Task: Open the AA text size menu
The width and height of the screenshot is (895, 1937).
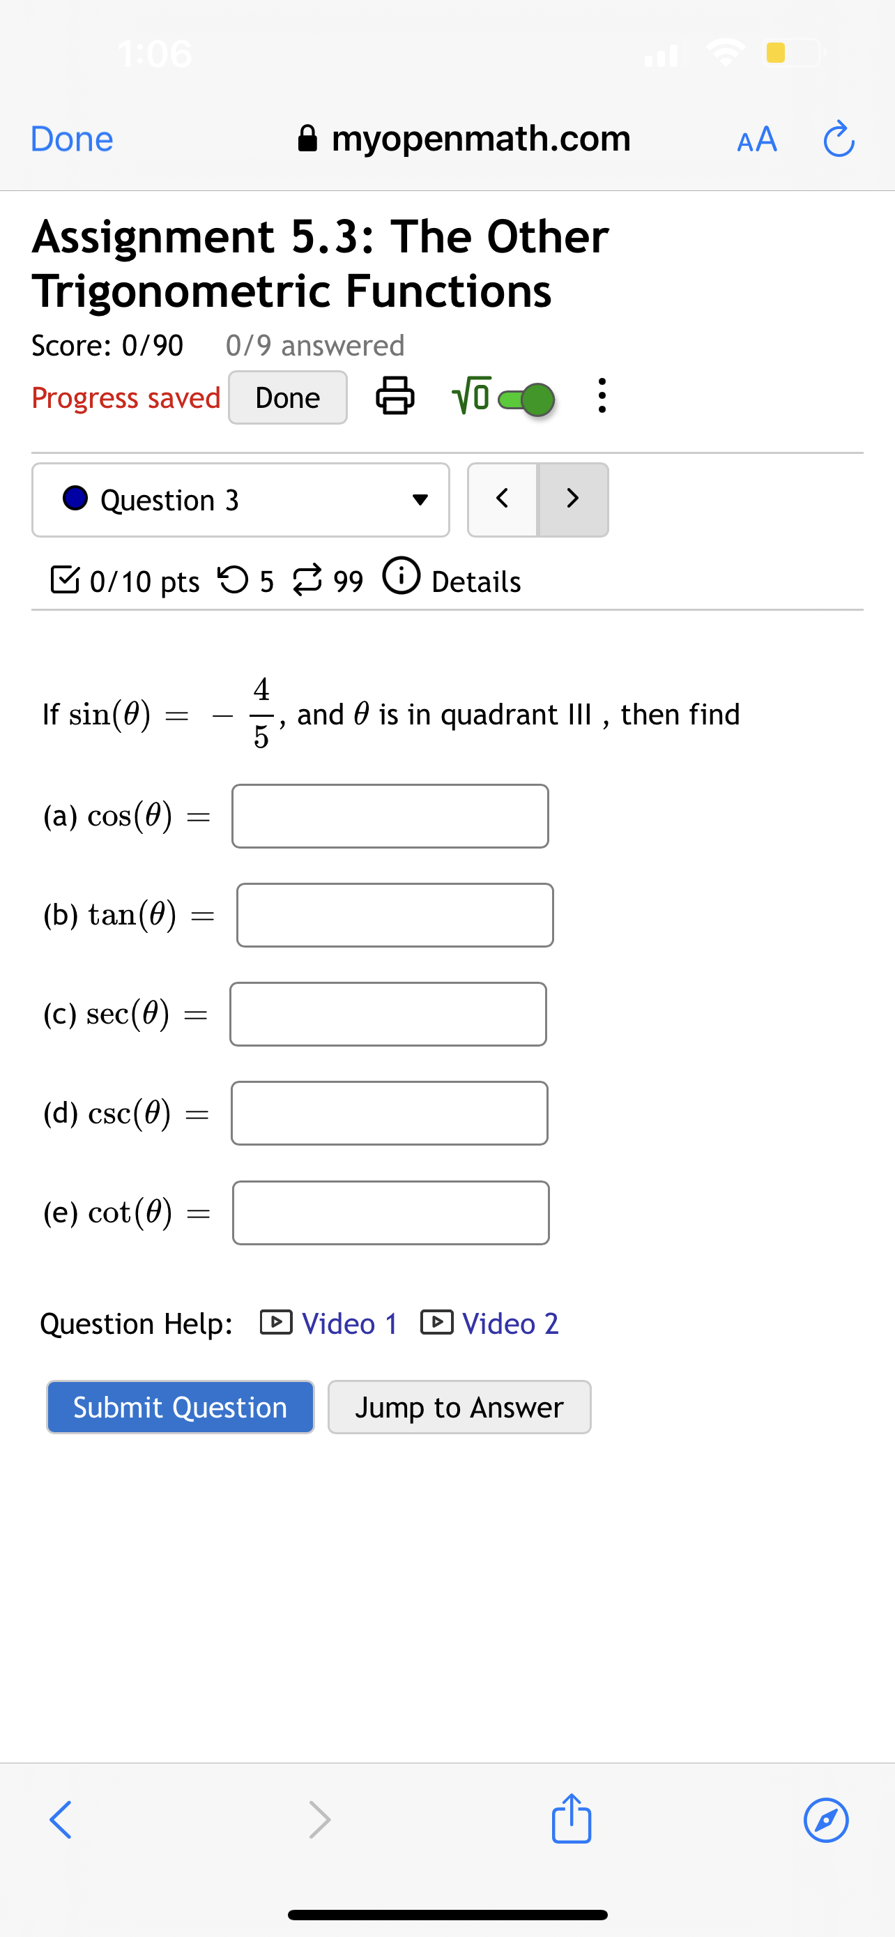Action: pos(756,138)
